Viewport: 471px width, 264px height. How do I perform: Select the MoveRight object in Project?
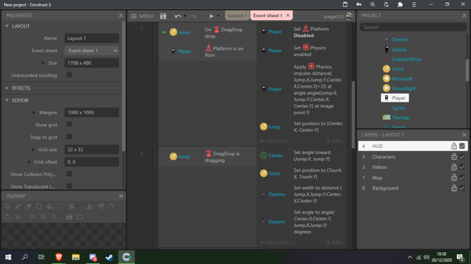(404, 88)
